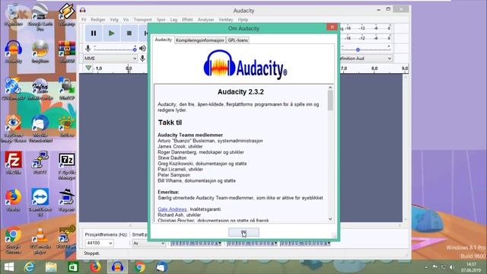Click the recording volume slider handle
Image resolution: width=487 pixels, height=274 pixels.
[x=135, y=49]
